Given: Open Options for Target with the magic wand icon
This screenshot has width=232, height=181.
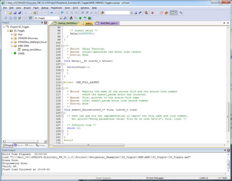Looking at the screenshot, I should point(65,18).
